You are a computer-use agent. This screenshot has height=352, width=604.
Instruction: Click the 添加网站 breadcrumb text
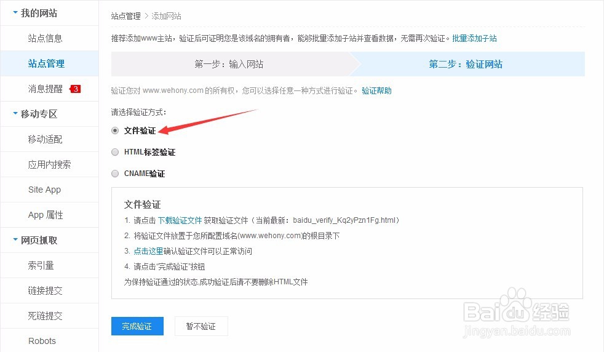coord(166,16)
